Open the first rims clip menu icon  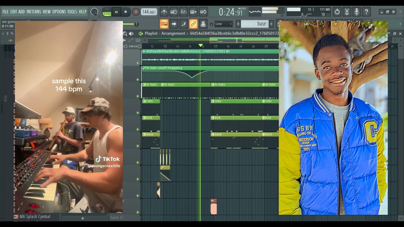[x=144, y=101]
